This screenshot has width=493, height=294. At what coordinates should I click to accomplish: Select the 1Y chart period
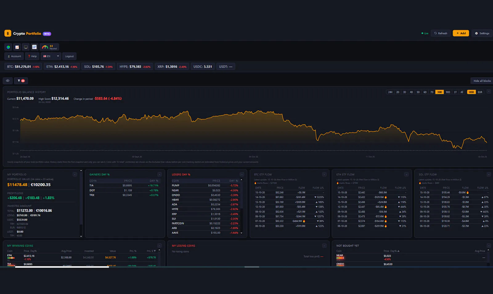(455, 92)
